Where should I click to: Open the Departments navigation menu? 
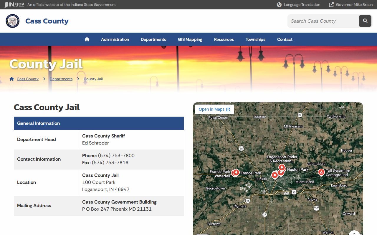153,39
